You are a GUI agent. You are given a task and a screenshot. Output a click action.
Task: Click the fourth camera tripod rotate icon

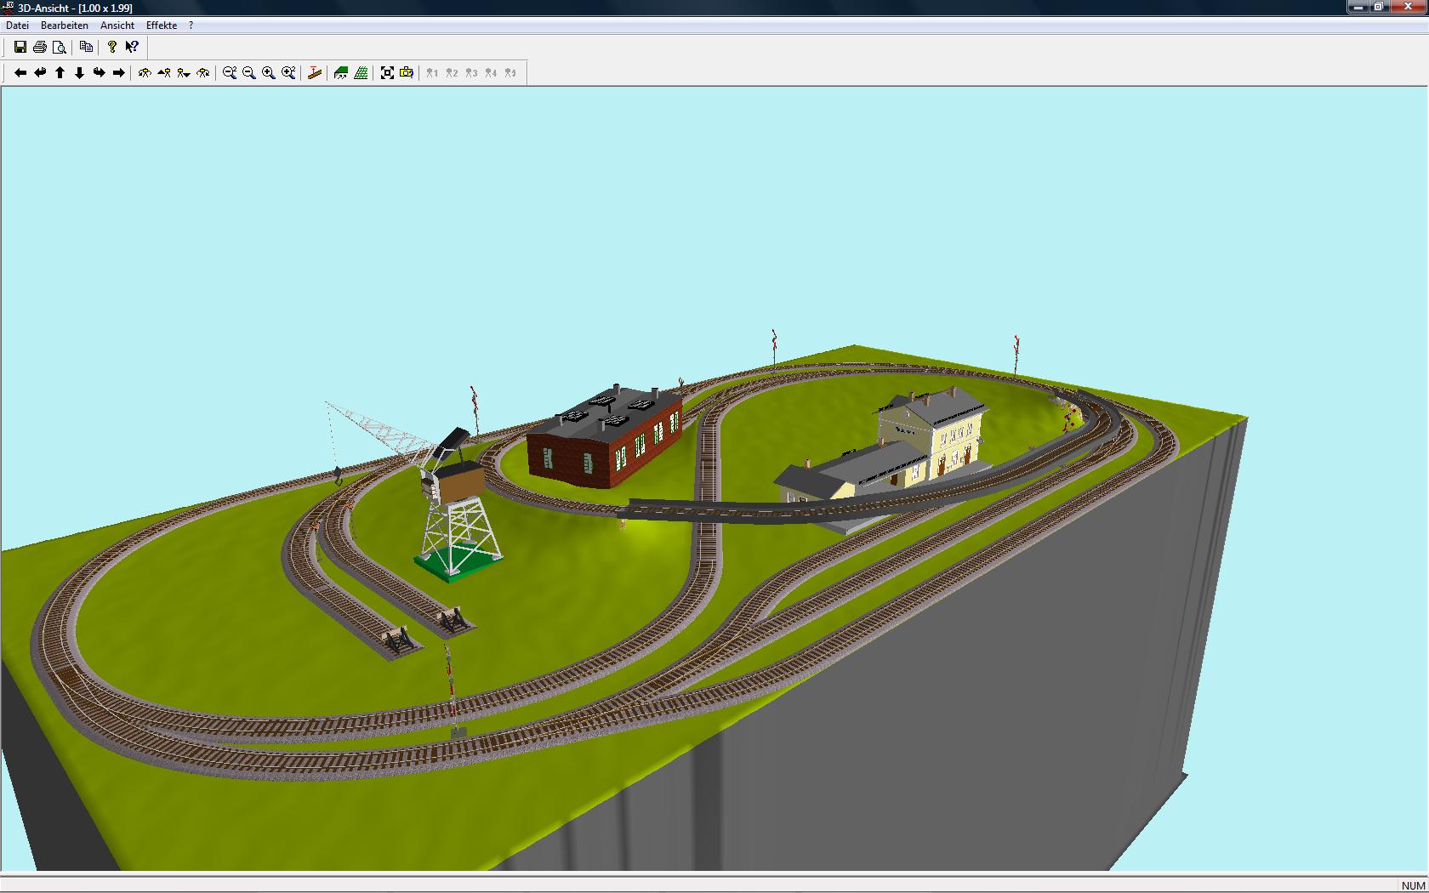pyautogui.click(x=203, y=73)
